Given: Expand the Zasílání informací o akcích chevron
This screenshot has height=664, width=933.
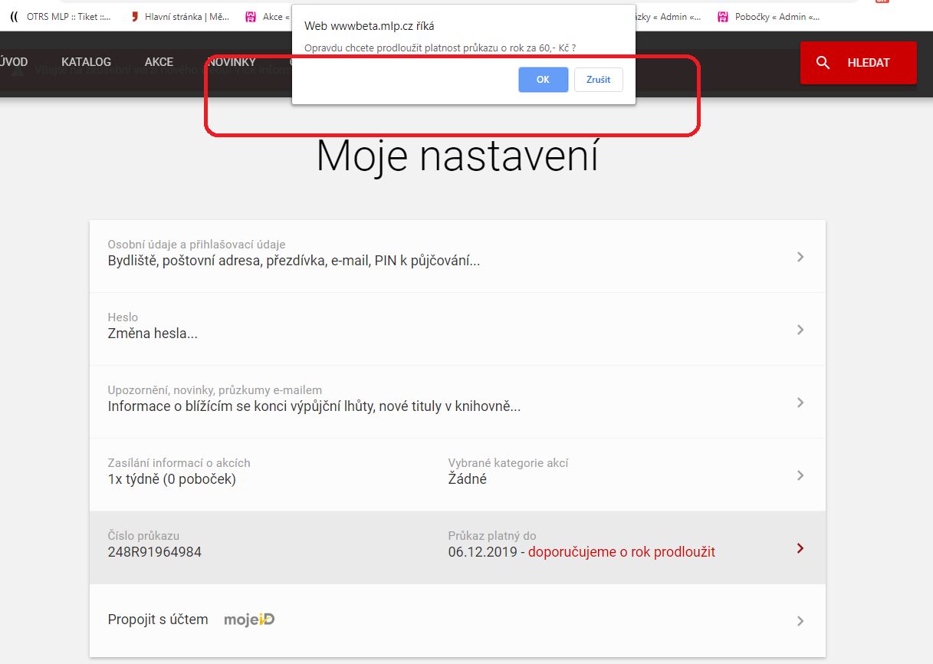Looking at the screenshot, I should pyautogui.click(x=800, y=475).
